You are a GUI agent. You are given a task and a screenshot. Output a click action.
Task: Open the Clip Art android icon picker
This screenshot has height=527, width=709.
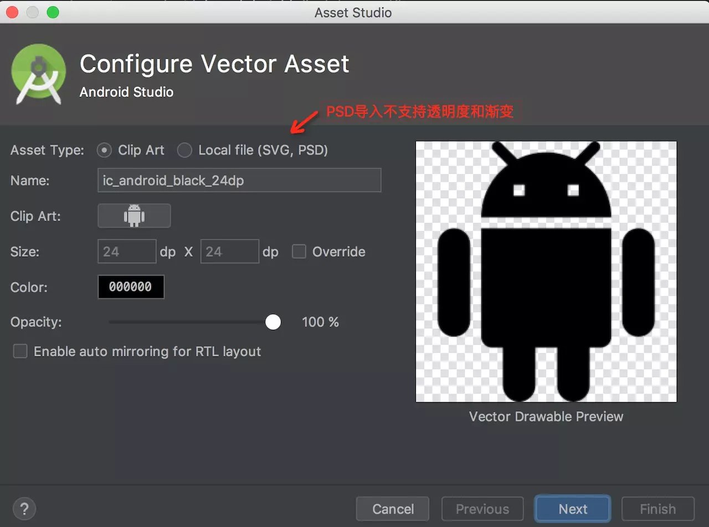134,216
